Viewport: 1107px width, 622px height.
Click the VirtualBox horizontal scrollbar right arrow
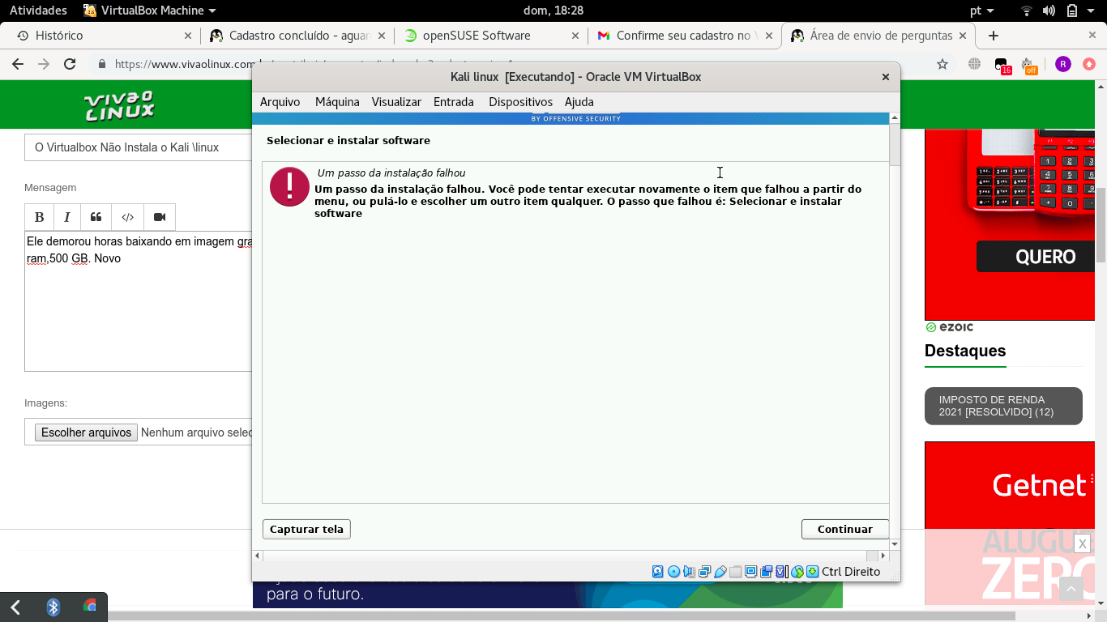[883, 556]
